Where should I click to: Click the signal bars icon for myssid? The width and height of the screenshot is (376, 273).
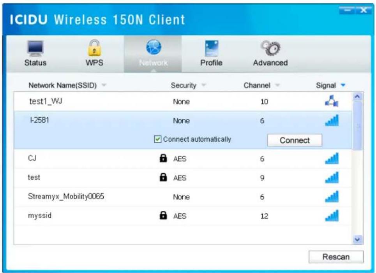(x=332, y=216)
